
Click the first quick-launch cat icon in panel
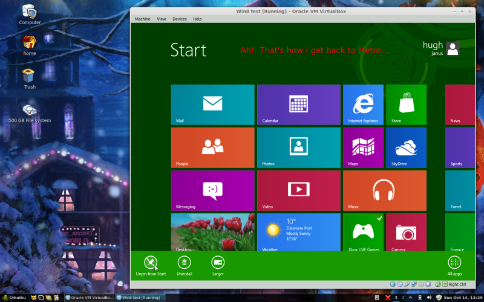click(x=34, y=297)
